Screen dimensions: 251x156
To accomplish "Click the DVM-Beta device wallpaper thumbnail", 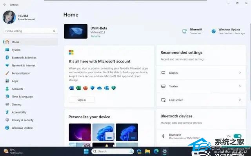I will tap(76, 31).
